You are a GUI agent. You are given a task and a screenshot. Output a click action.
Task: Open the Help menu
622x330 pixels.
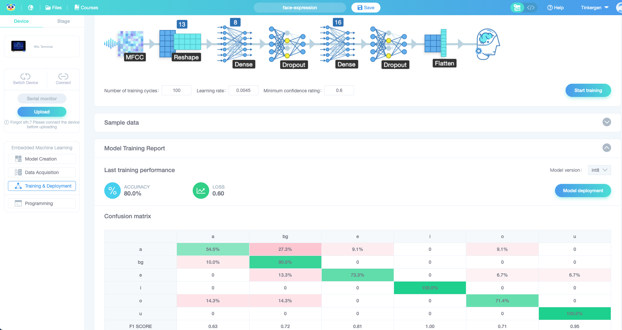tap(555, 8)
